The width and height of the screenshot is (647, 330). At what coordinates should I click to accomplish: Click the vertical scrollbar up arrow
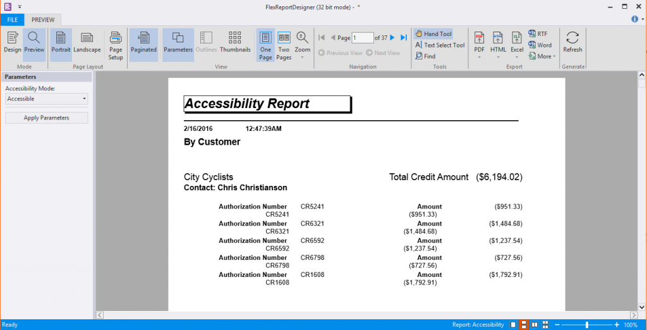tap(642, 75)
